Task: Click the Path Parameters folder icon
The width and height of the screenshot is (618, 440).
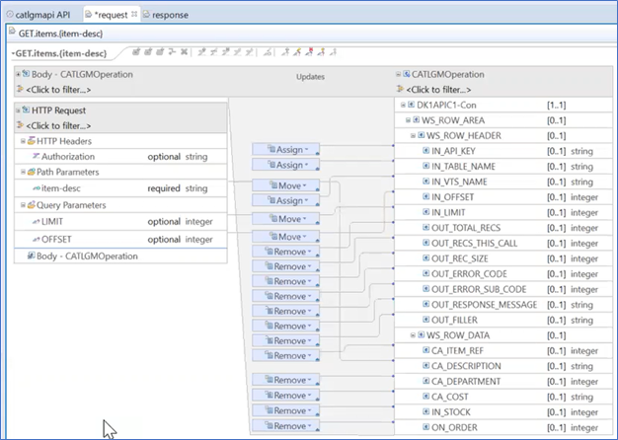Action: point(32,172)
